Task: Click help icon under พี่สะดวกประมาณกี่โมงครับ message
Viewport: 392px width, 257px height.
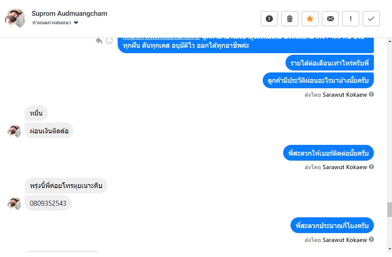Action: [x=372, y=240]
